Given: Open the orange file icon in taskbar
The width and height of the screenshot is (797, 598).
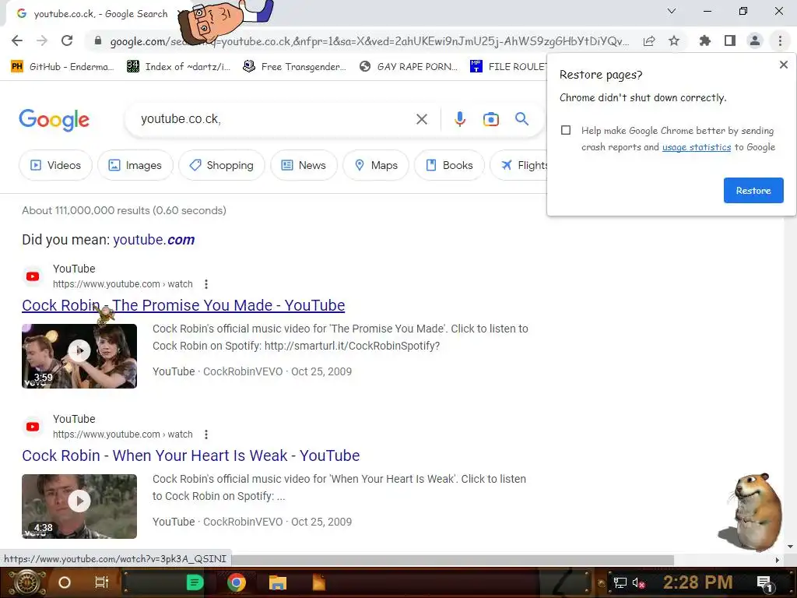Looking at the screenshot, I should click(x=318, y=582).
